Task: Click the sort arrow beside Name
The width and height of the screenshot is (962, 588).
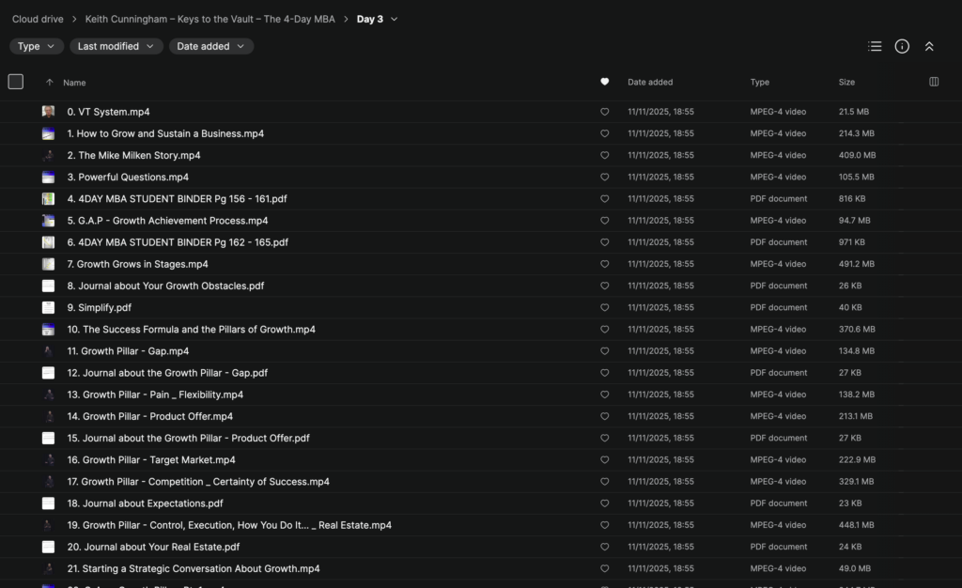Action: coord(50,83)
